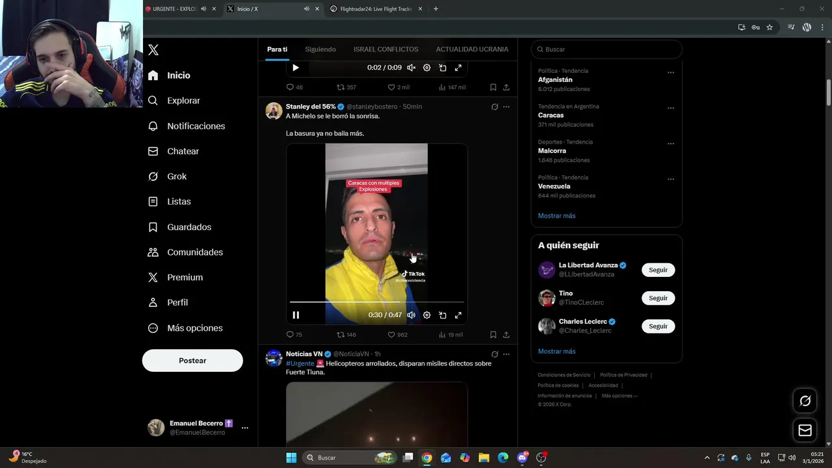Open options for the Malcorra trend
The width and height of the screenshot is (832, 468).
coord(671,144)
